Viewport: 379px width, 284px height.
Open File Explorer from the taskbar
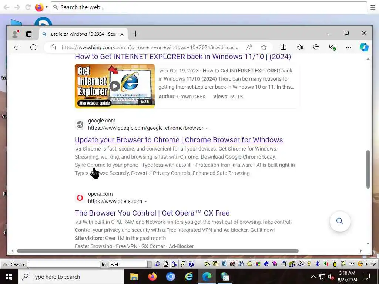click(x=134, y=277)
